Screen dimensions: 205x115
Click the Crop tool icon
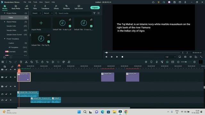coord(32,62)
